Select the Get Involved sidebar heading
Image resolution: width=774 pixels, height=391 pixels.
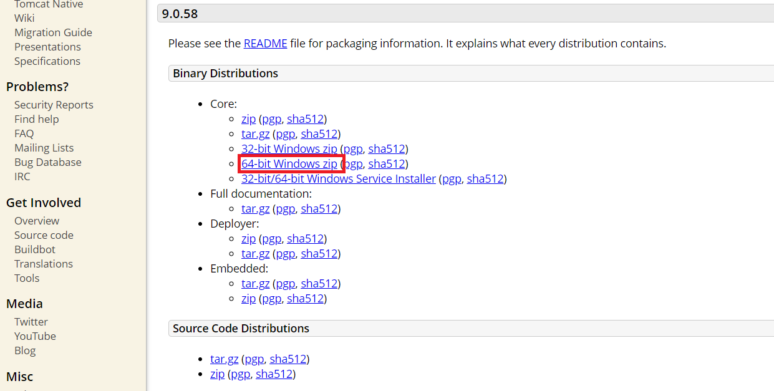44,203
